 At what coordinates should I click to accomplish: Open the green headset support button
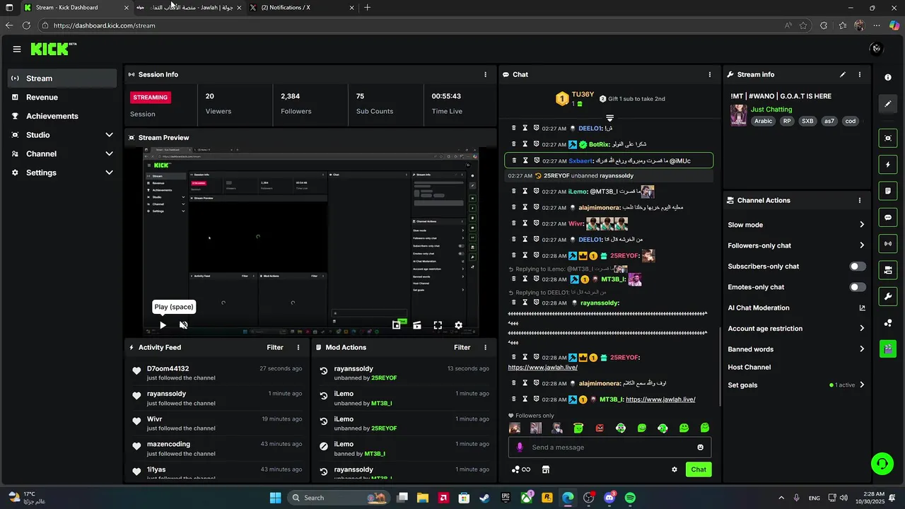pyautogui.click(x=882, y=464)
